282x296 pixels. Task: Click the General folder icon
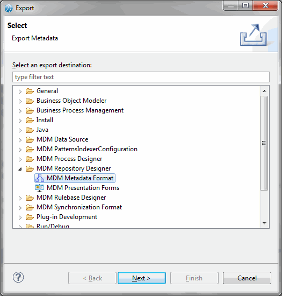click(30, 91)
